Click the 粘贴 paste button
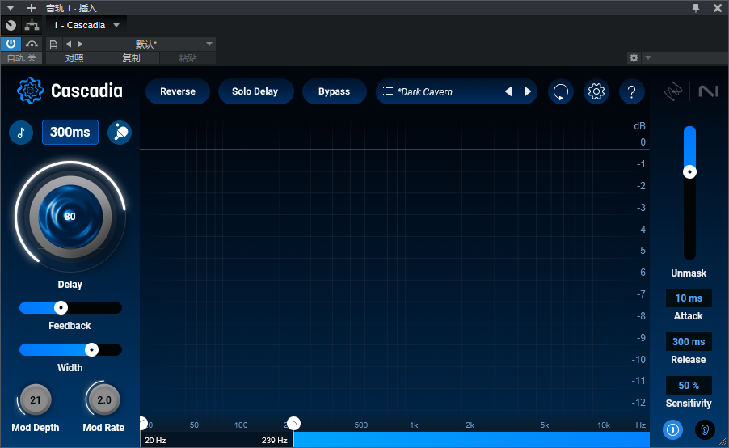This screenshot has height=448, width=729. click(188, 58)
